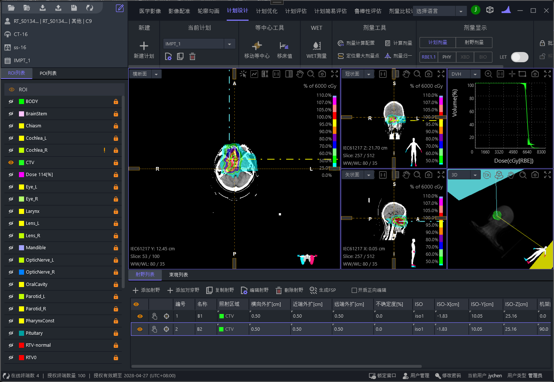Toggle the LET switch

519,57
